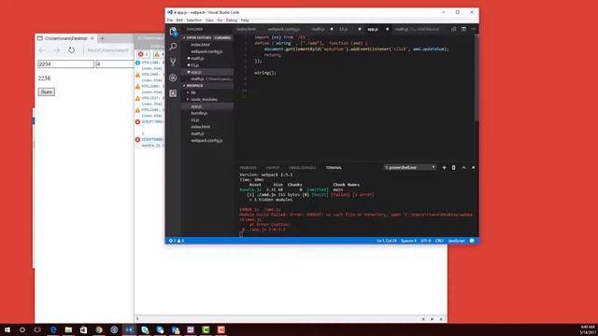Screen dimensions: 598x336
Task: Click the more actions ellipsis in the editor
Action: (474, 29)
